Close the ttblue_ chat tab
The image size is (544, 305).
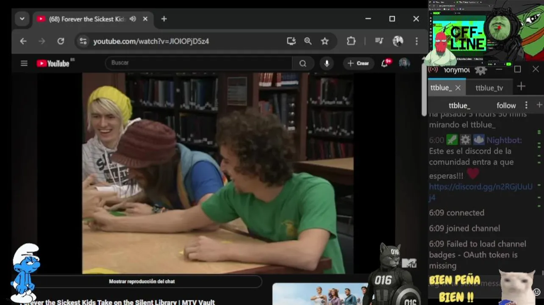pos(458,88)
